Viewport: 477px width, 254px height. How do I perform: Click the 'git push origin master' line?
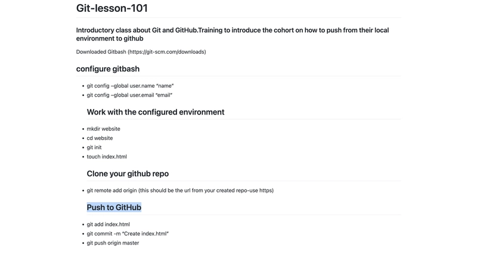(x=113, y=243)
